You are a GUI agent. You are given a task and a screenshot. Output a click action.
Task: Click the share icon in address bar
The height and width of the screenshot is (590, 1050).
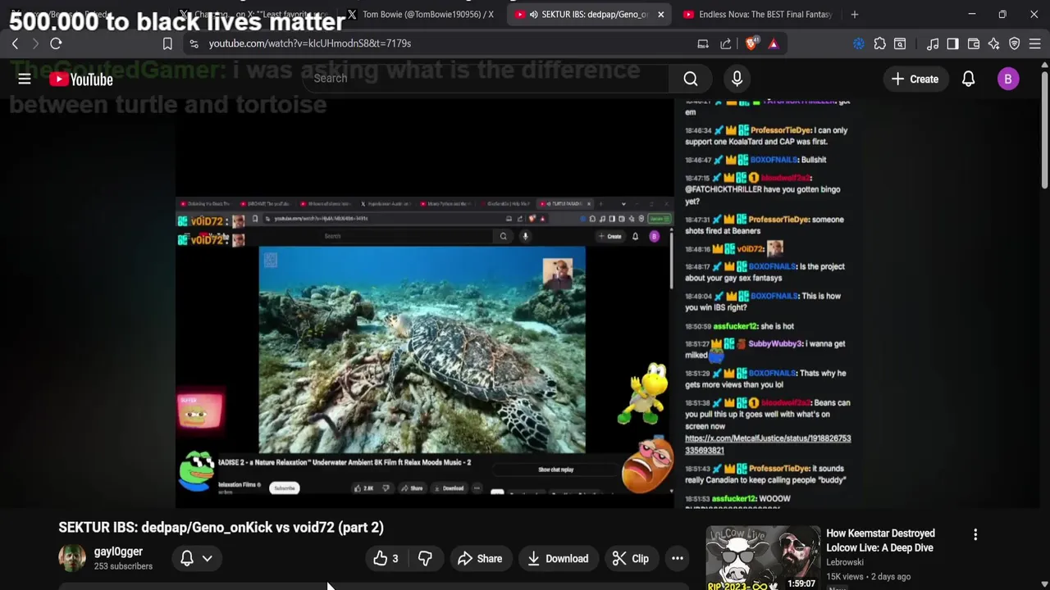pyautogui.click(x=726, y=43)
